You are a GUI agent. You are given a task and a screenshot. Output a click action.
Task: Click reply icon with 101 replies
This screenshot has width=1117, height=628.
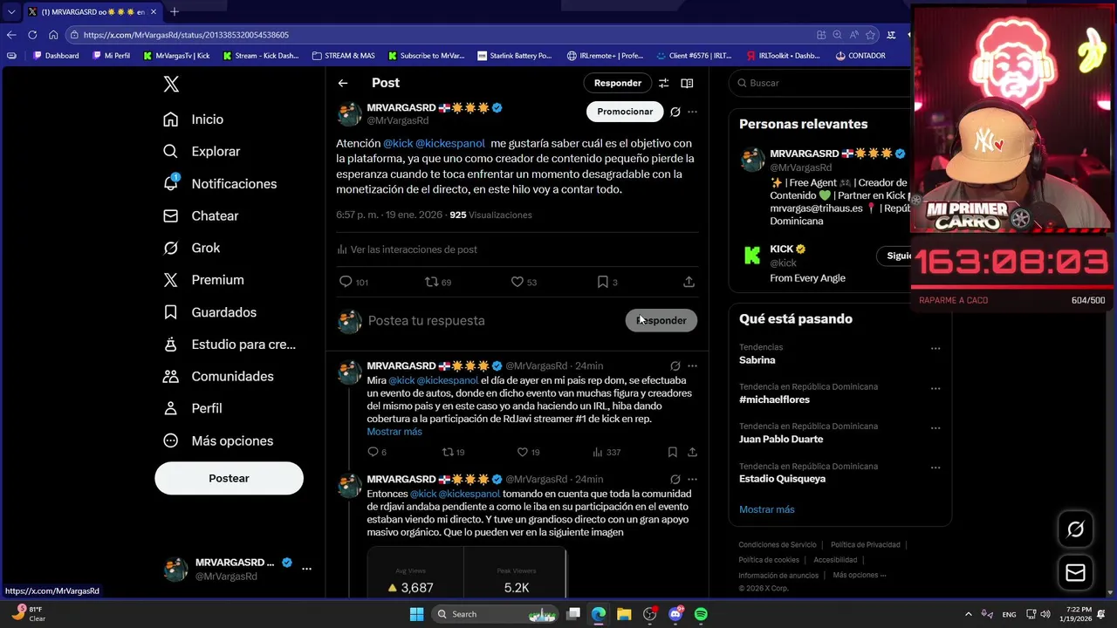346,282
